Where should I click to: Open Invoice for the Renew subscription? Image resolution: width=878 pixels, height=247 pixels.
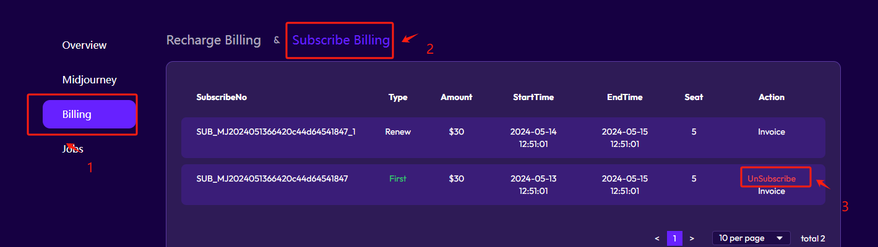click(x=772, y=132)
